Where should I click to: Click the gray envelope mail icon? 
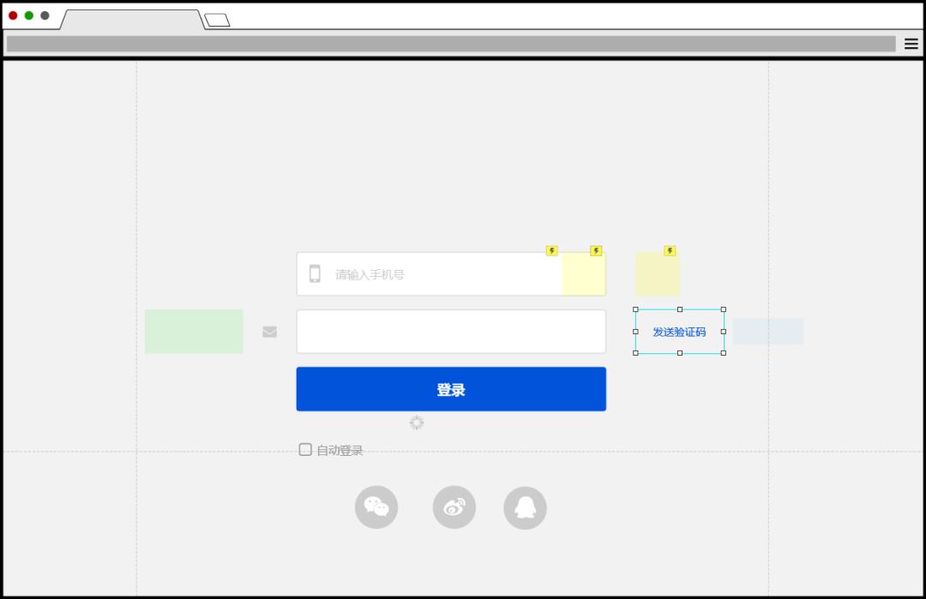click(x=269, y=332)
